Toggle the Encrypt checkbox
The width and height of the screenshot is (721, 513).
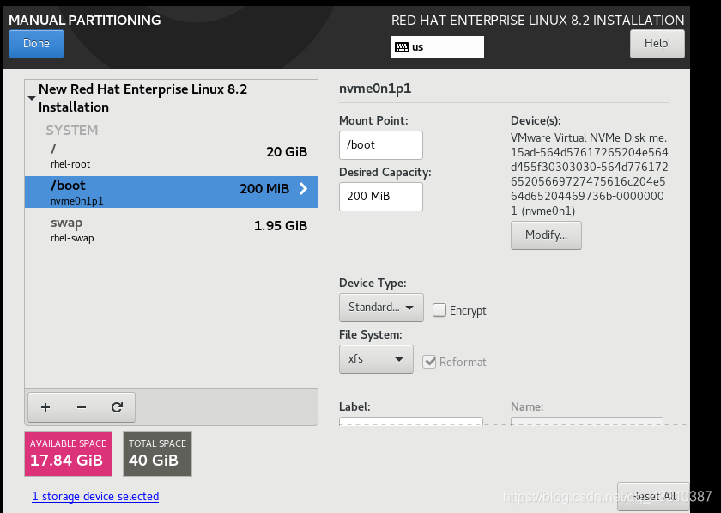(439, 310)
